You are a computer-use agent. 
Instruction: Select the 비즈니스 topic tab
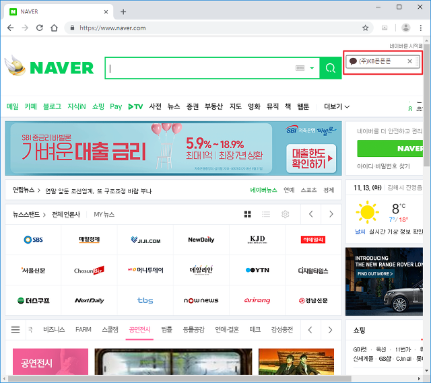point(54,329)
